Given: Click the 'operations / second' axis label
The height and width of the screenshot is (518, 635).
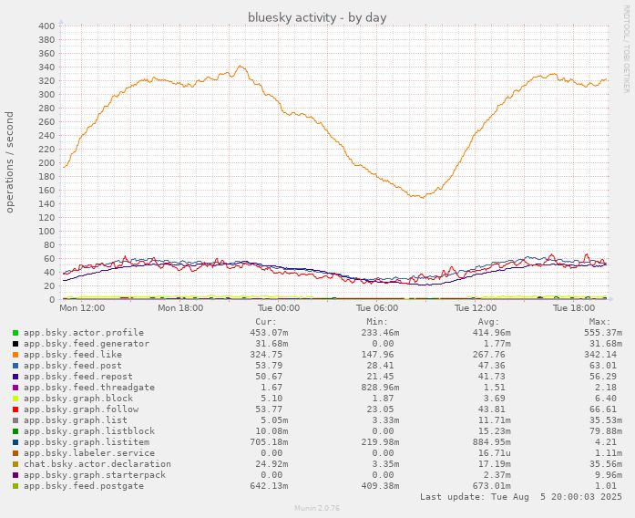Looking at the screenshot, I should 10,162.
